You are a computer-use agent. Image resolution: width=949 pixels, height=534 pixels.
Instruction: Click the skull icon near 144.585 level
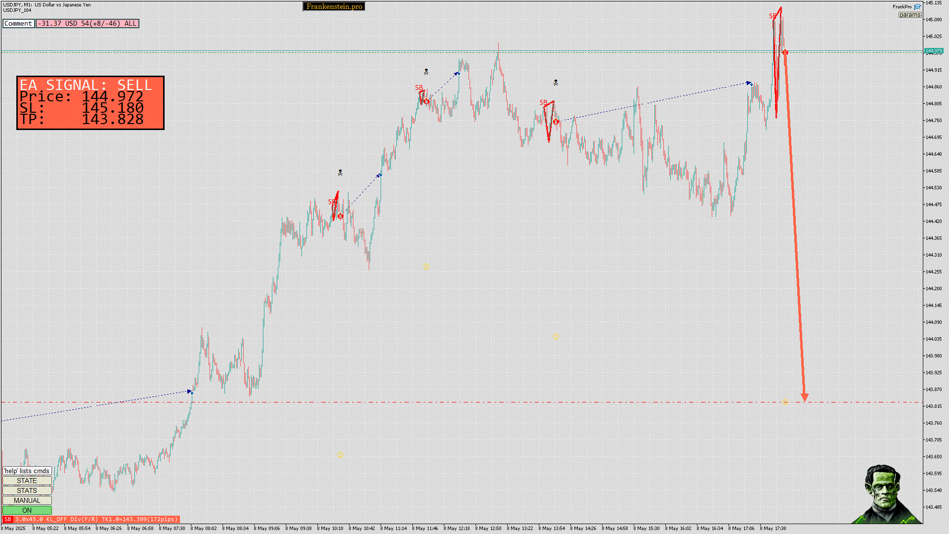pyautogui.click(x=340, y=173)
